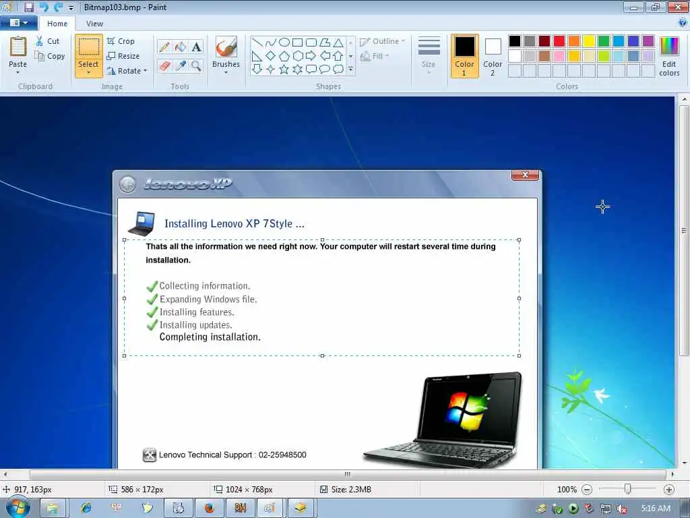Expand the Shapes gallery more arrow

tap(350, 69)
